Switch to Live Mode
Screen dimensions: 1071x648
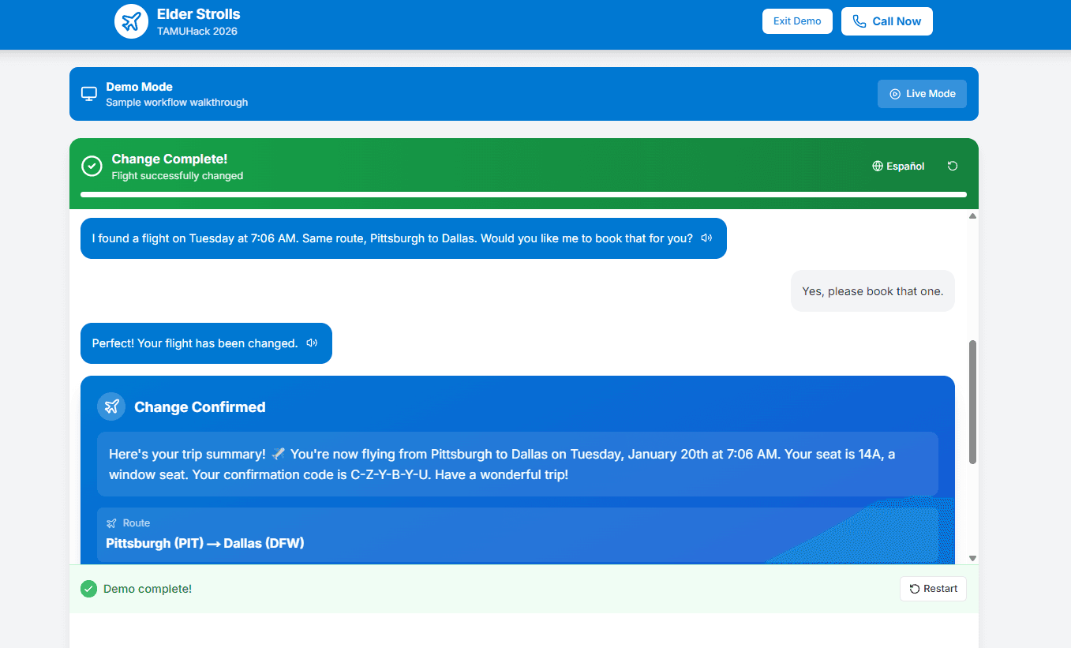pyautogui.click(x=922, y=94)
